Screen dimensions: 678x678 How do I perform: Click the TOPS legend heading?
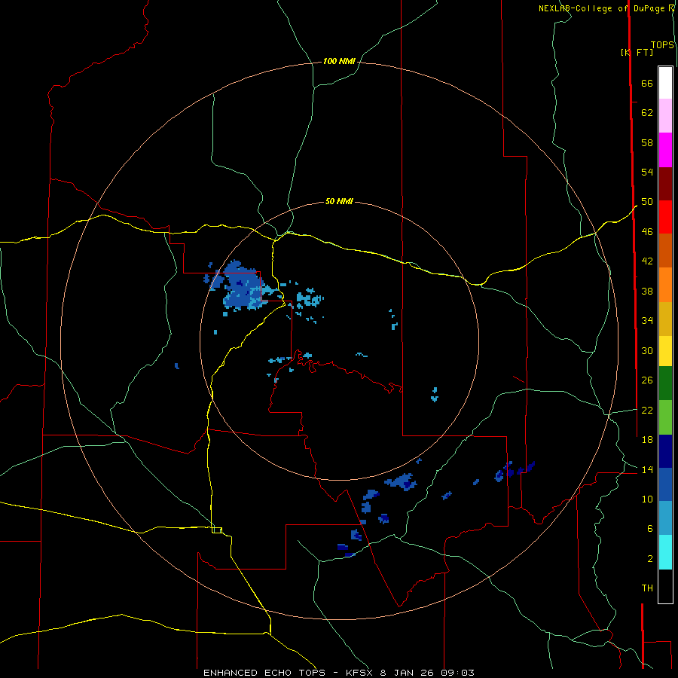pyautogui.click(x=662, y=45)
